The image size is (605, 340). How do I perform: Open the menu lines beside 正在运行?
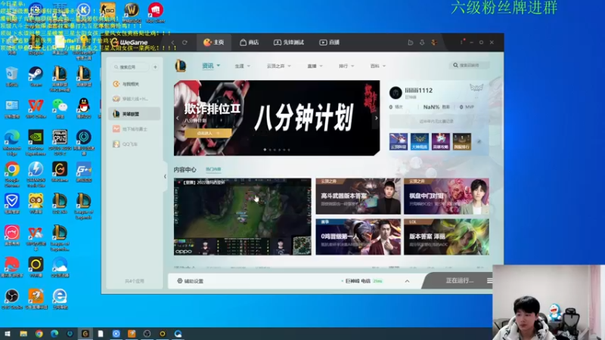click(x=489, y=280)
